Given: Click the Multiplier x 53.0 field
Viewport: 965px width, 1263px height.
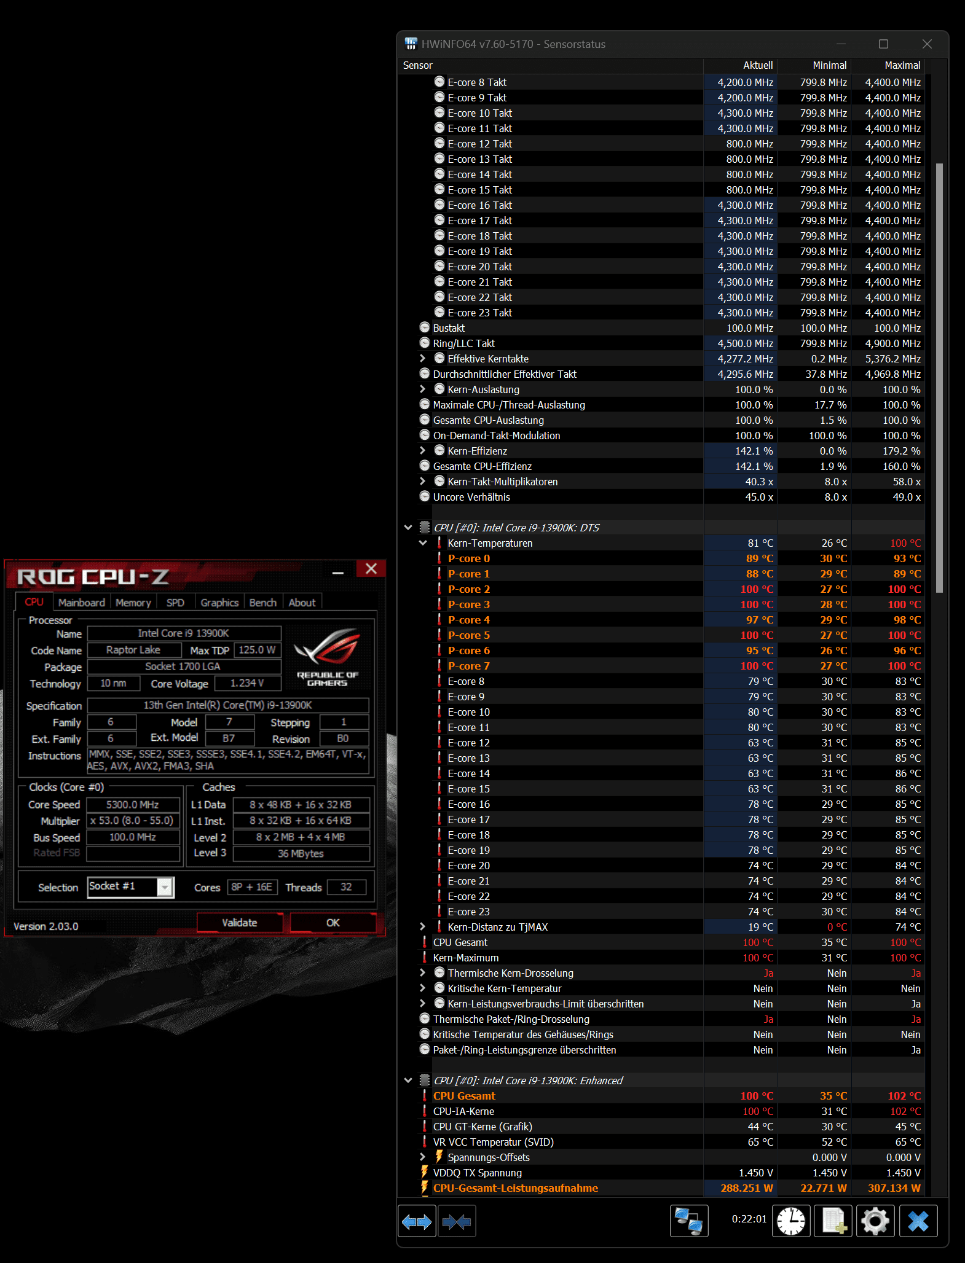Looking at the screenshot, I should click(x=133, y=821).
